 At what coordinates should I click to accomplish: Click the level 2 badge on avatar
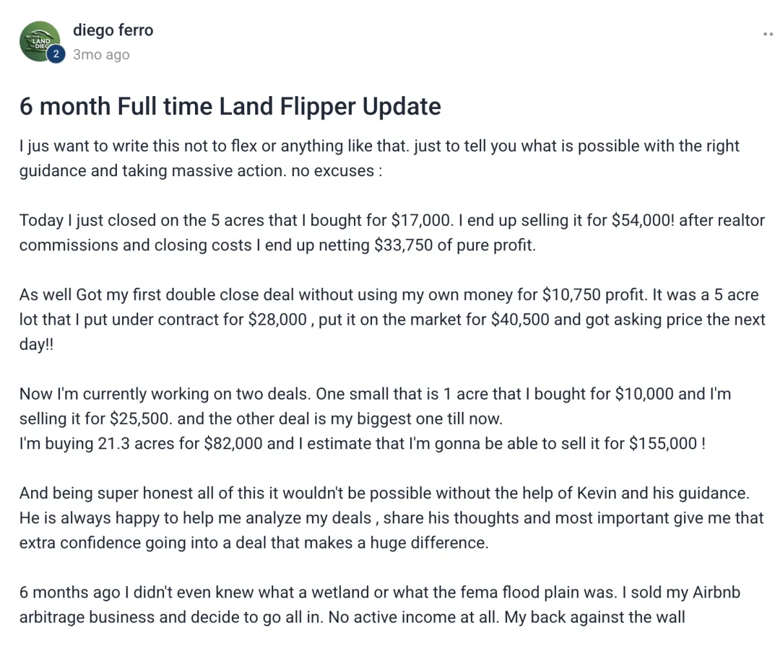[x=56, y=55]
